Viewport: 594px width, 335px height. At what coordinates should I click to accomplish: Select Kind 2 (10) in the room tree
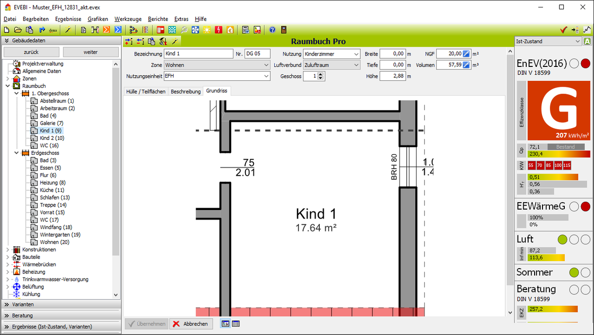52,138
